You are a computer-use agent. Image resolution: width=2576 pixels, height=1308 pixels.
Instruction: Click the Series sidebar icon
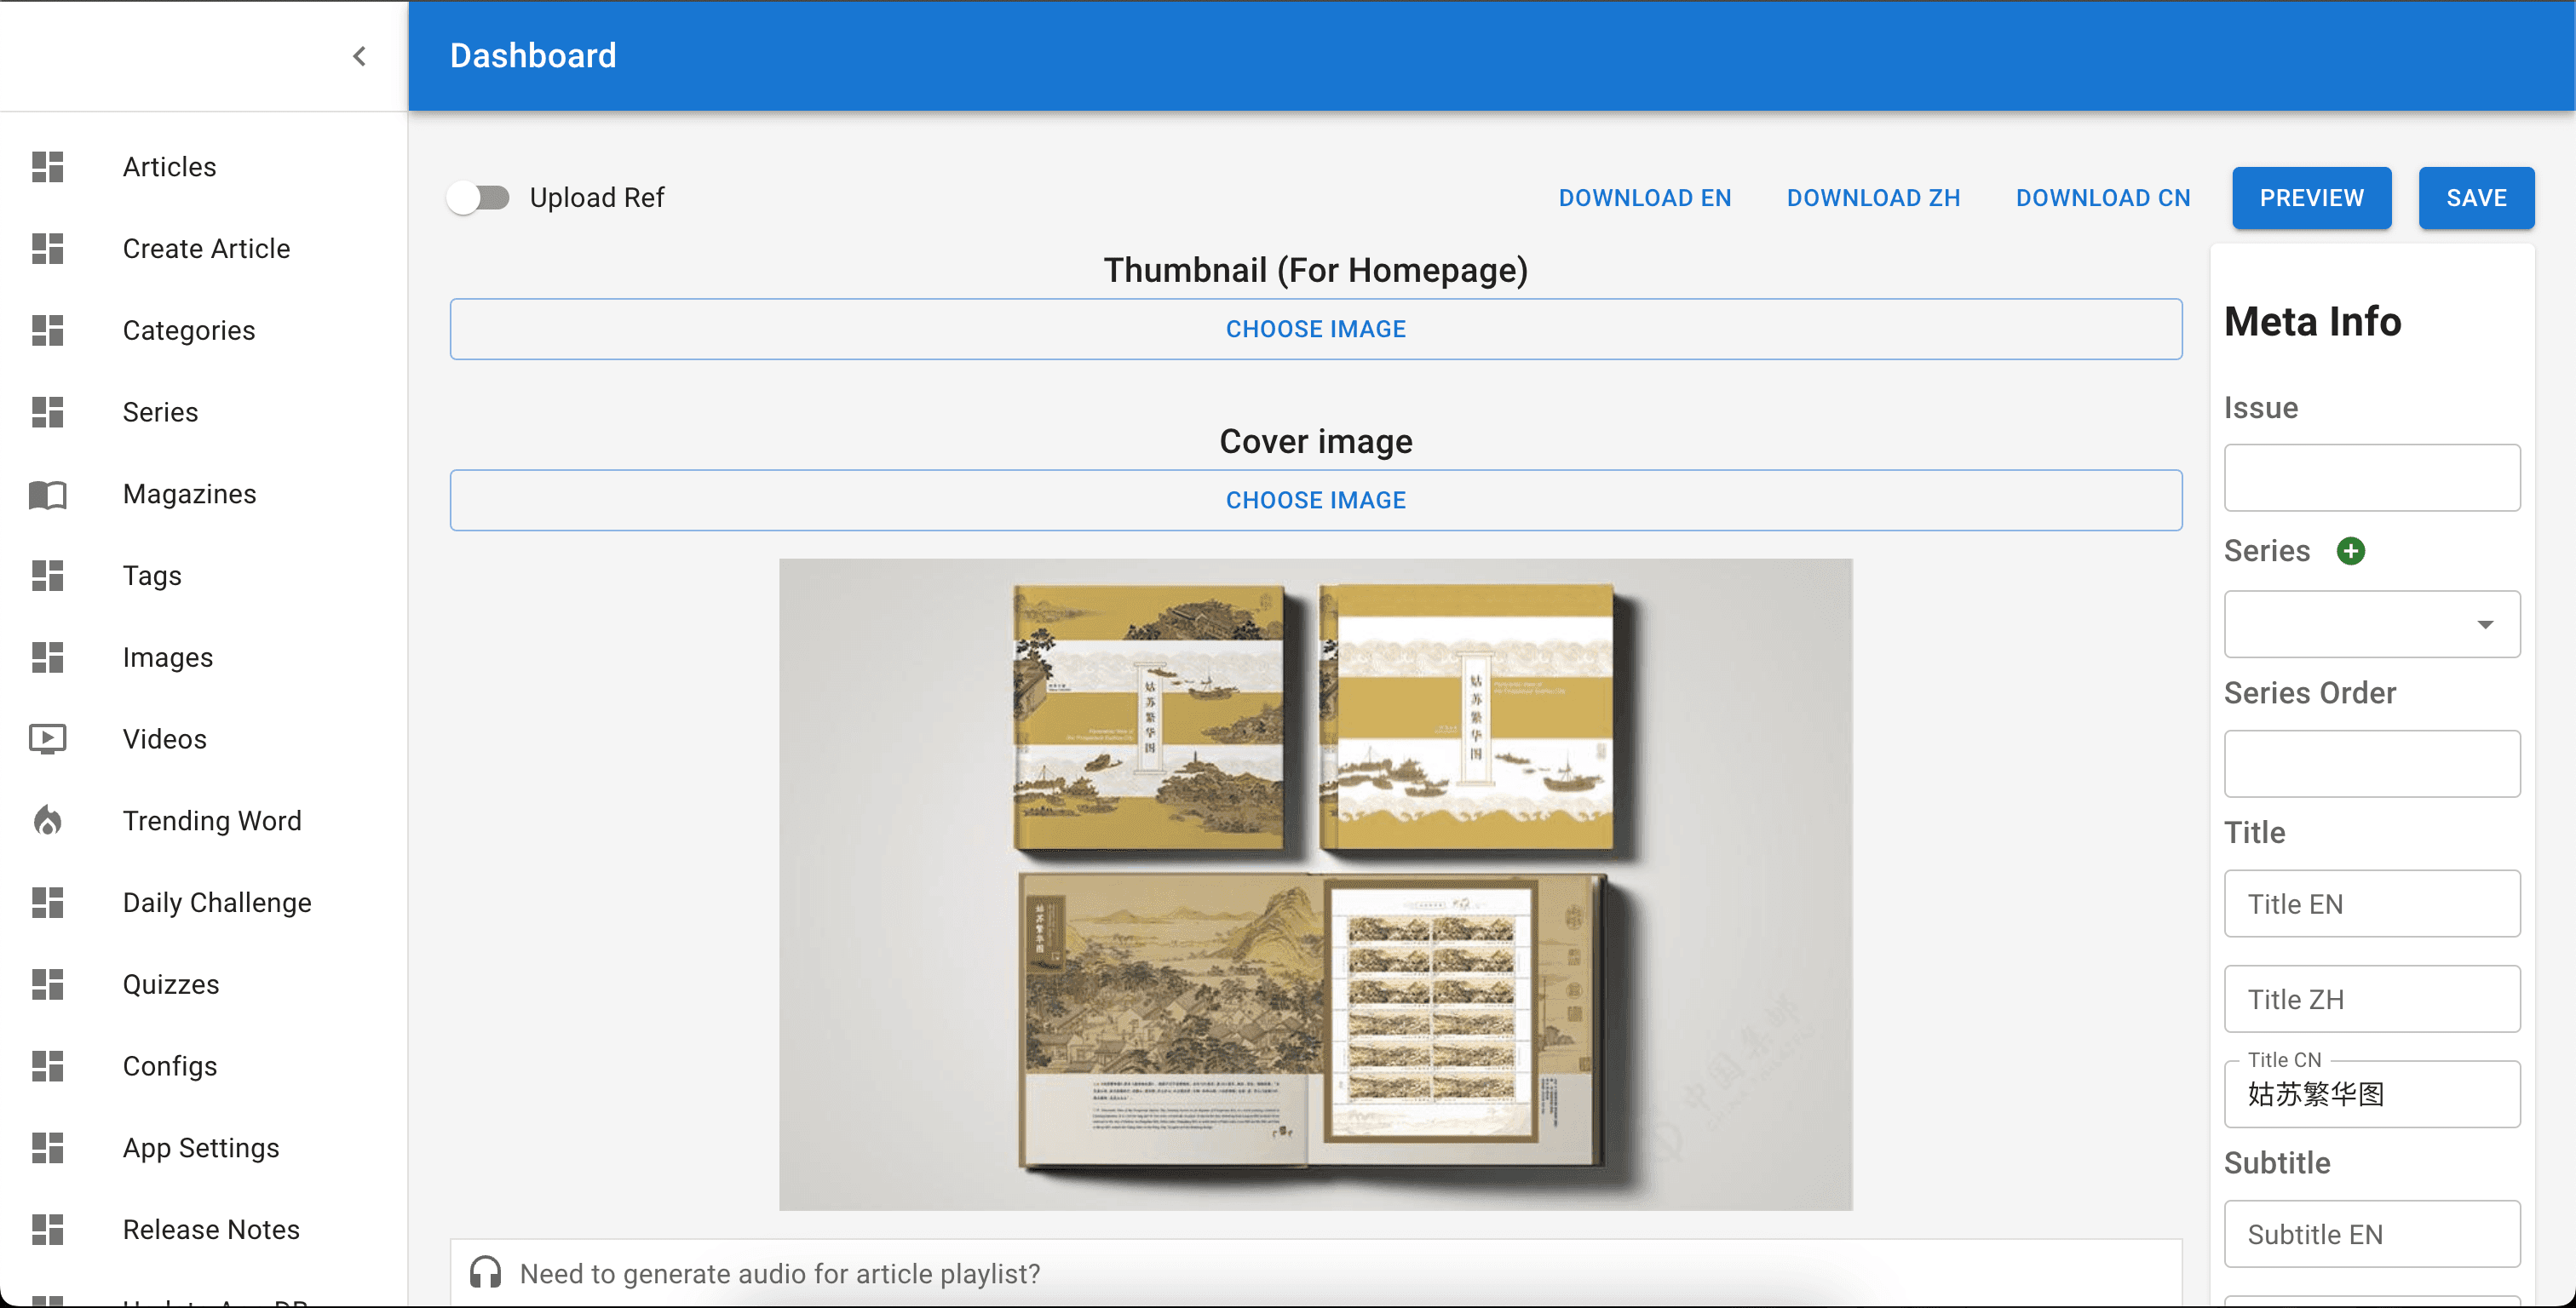[x=47, y=412]
